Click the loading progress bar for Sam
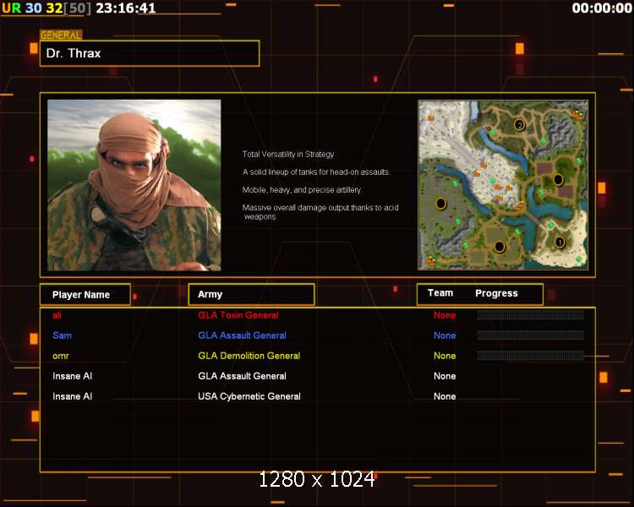Screen dimensions: 634x507 531,335
